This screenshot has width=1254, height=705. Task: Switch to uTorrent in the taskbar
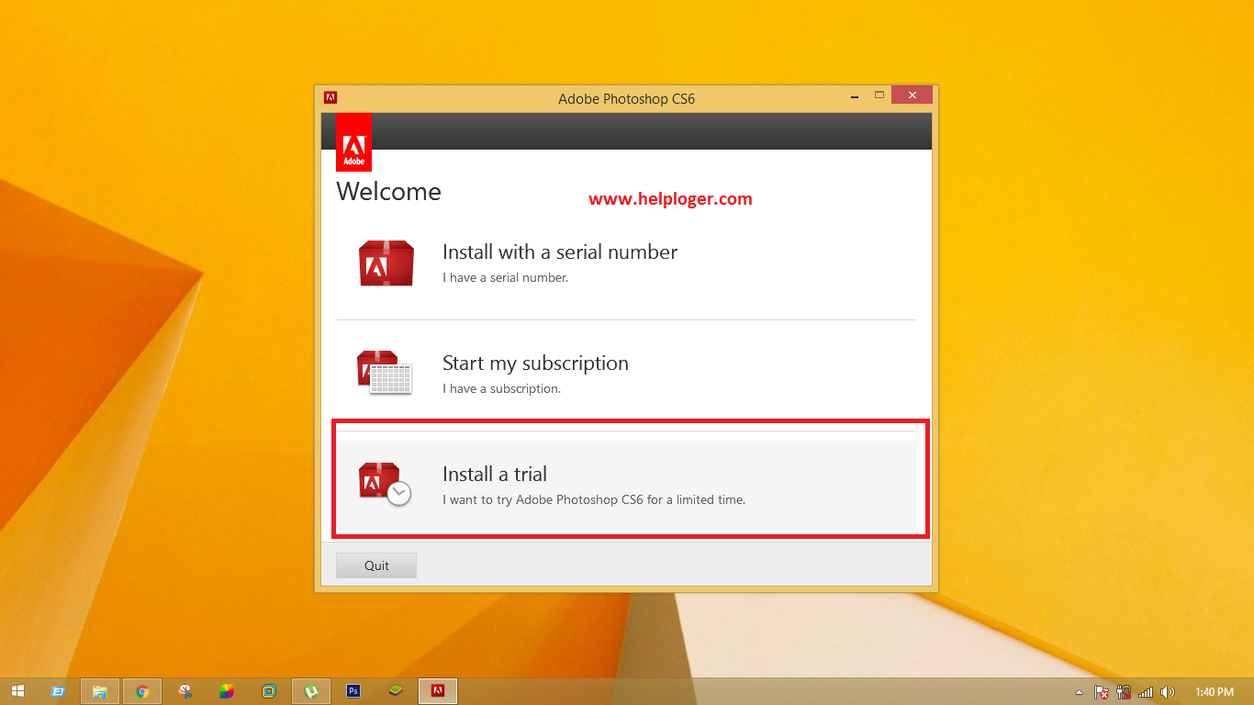click(x=311, y=691)
